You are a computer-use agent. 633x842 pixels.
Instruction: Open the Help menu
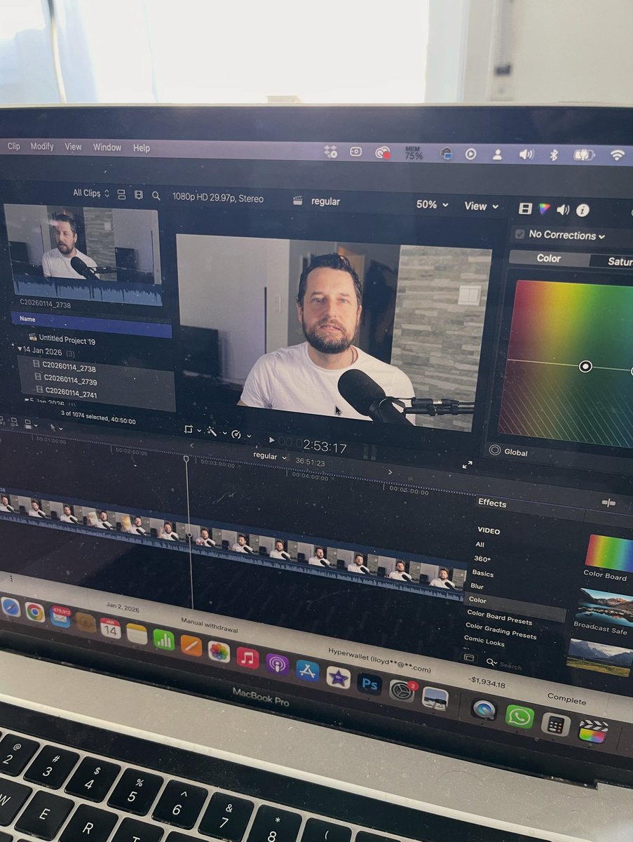142,148
